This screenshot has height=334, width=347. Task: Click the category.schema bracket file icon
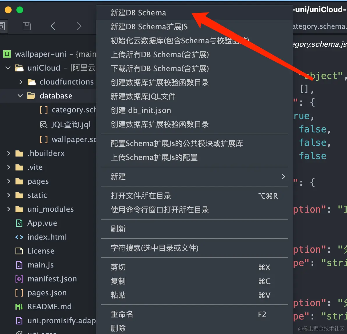pos(43,110)
